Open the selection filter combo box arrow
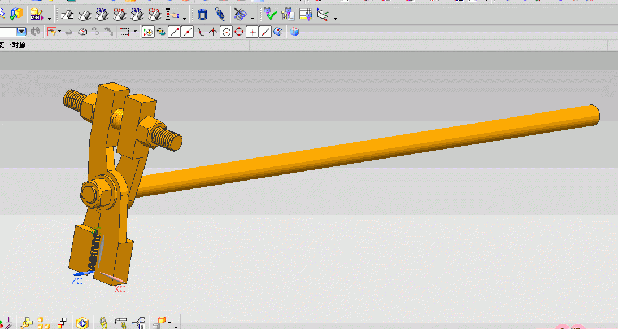 point(21,32)
